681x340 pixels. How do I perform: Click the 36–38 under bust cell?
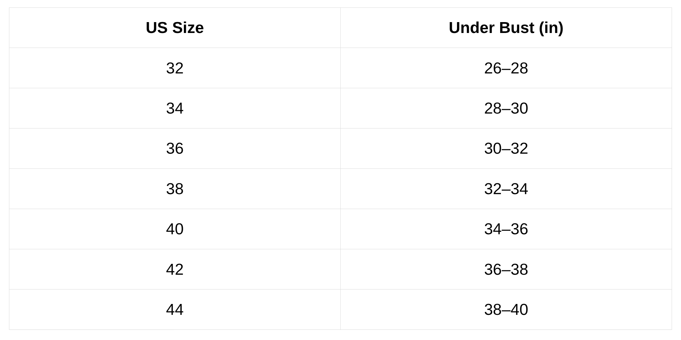506,270
